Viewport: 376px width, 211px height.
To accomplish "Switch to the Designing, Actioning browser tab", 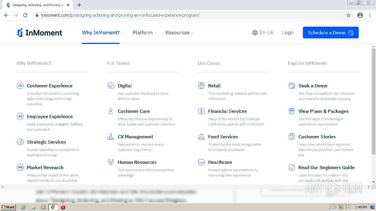I will [x=38, y=5].
